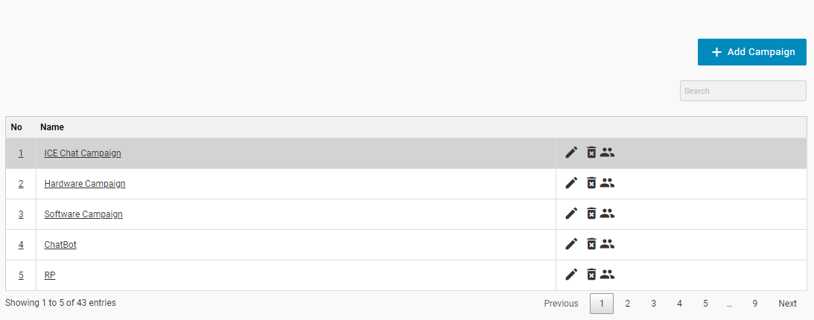Screen dimensions: 814x320
Task: Edit the Software Campaign entry
Action: (x=571, y=214)
